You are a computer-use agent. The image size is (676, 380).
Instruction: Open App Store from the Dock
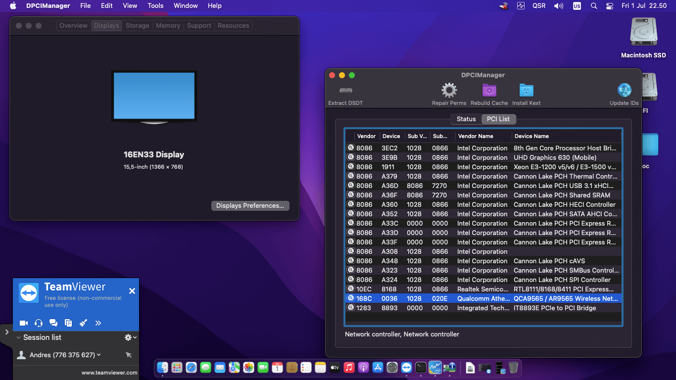click(x=378, y=367)
